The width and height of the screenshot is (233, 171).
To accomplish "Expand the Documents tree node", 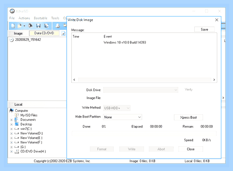I will pyautogui.click(x=11, y=120).
